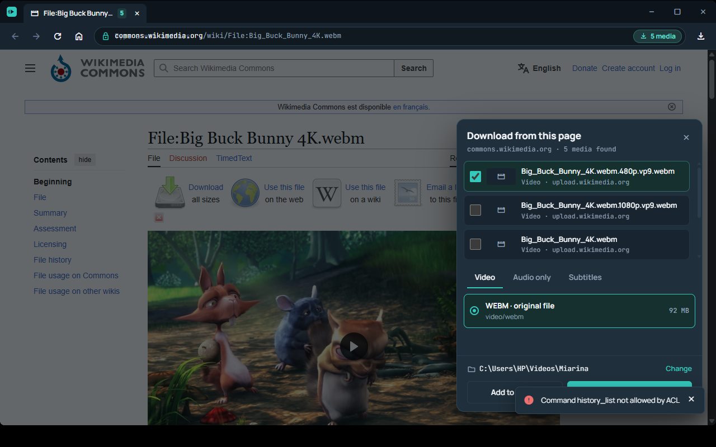Click the Use this file globe icon
716x447 pixels.
pos(245,193)
